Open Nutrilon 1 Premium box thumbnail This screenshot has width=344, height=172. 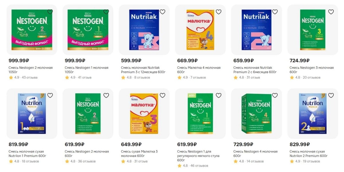32,113
